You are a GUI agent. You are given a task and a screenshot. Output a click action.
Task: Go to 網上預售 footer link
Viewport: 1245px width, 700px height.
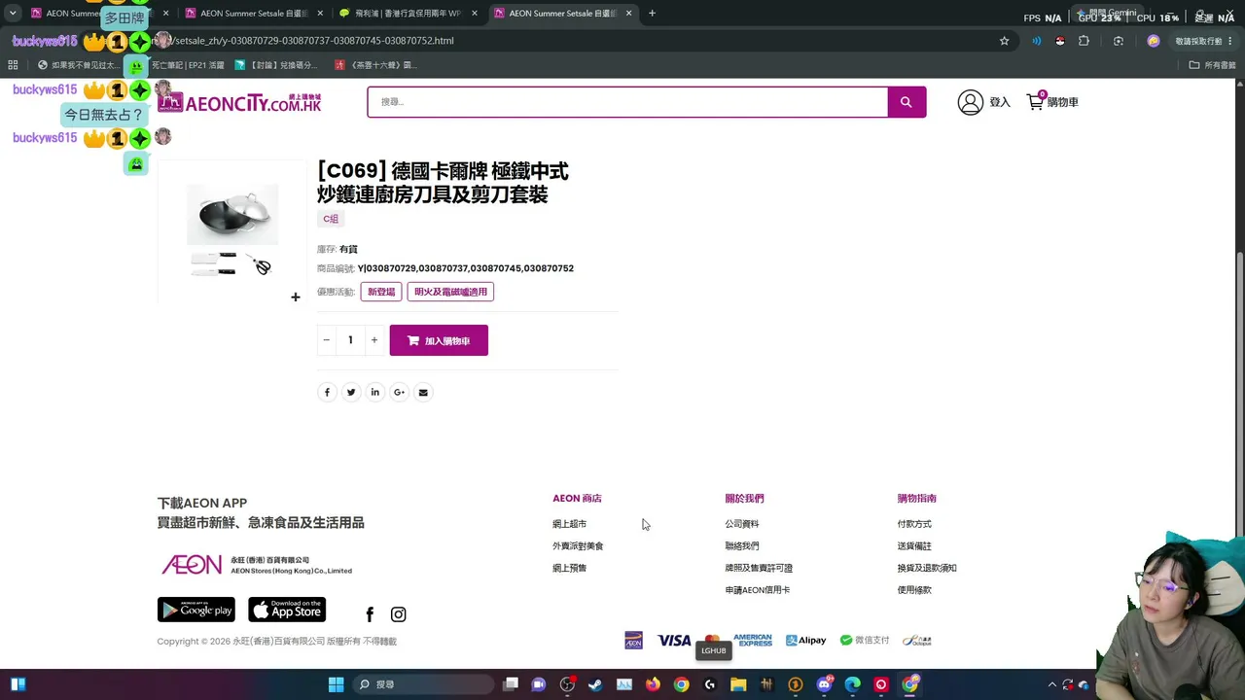click(569, 568)
